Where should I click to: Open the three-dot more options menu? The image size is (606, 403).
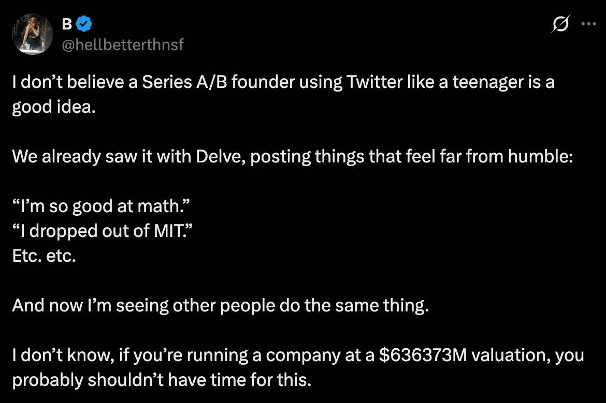click(x=588, y=24)
